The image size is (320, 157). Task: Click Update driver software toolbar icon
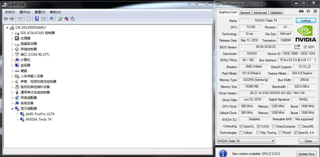tap(60, 19)
